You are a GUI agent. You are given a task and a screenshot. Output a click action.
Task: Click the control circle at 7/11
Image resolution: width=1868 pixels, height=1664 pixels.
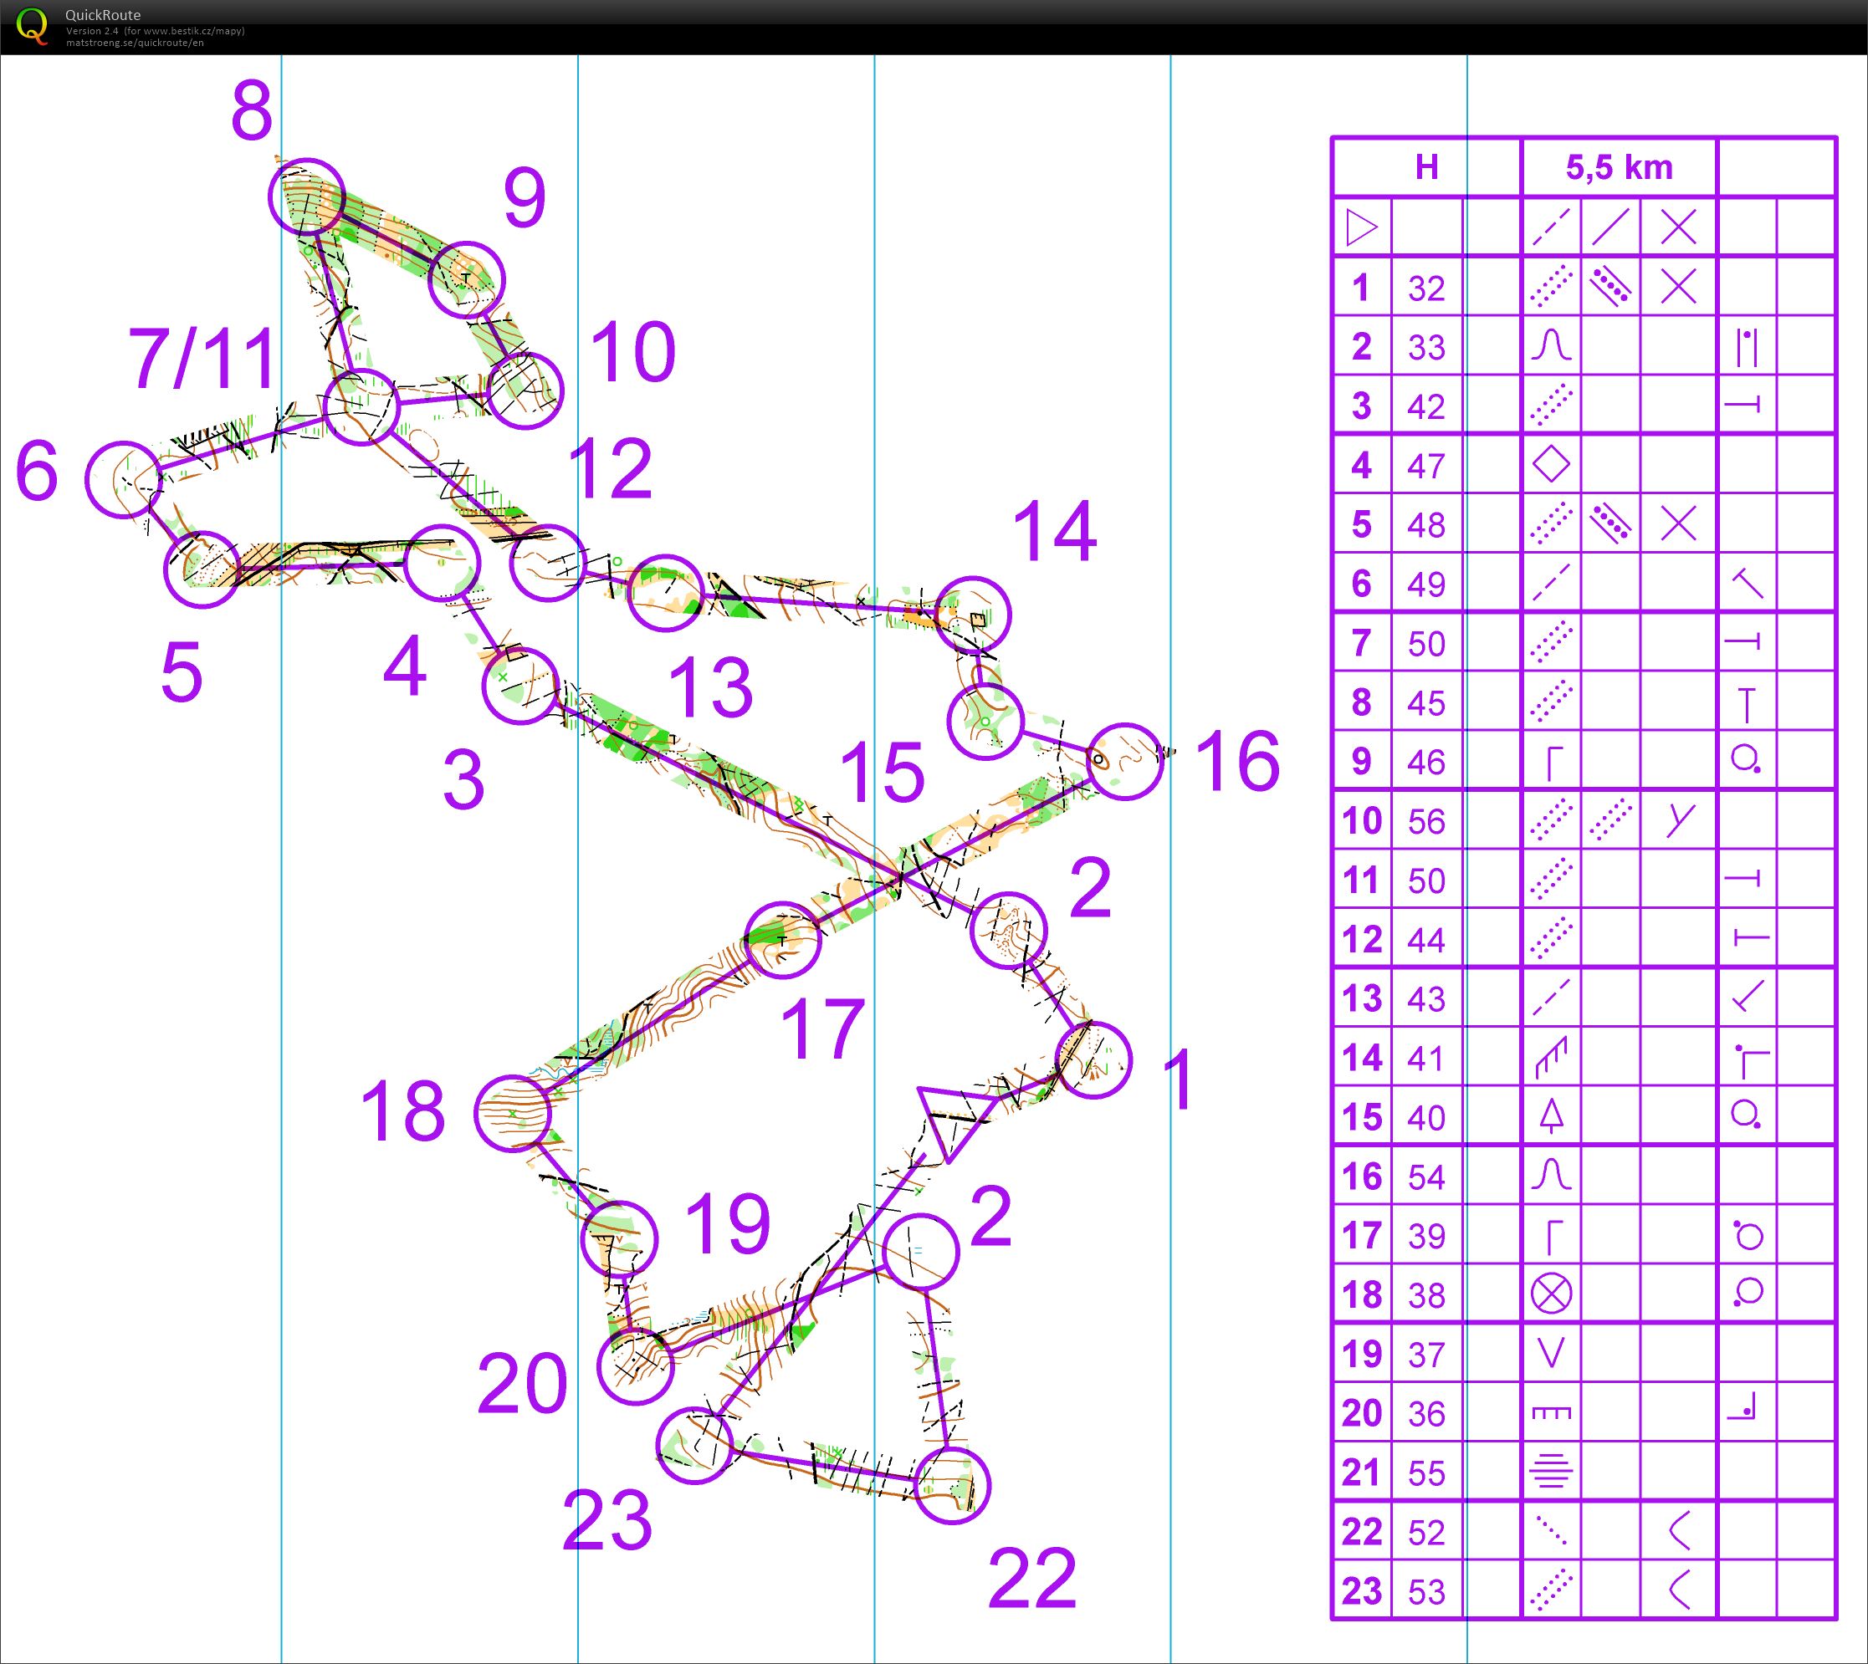pyautogui.click(x=362, y=407)
